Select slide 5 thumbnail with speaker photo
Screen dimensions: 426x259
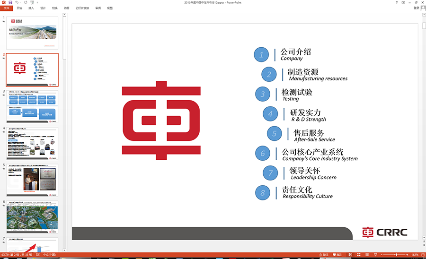(32, 181)
